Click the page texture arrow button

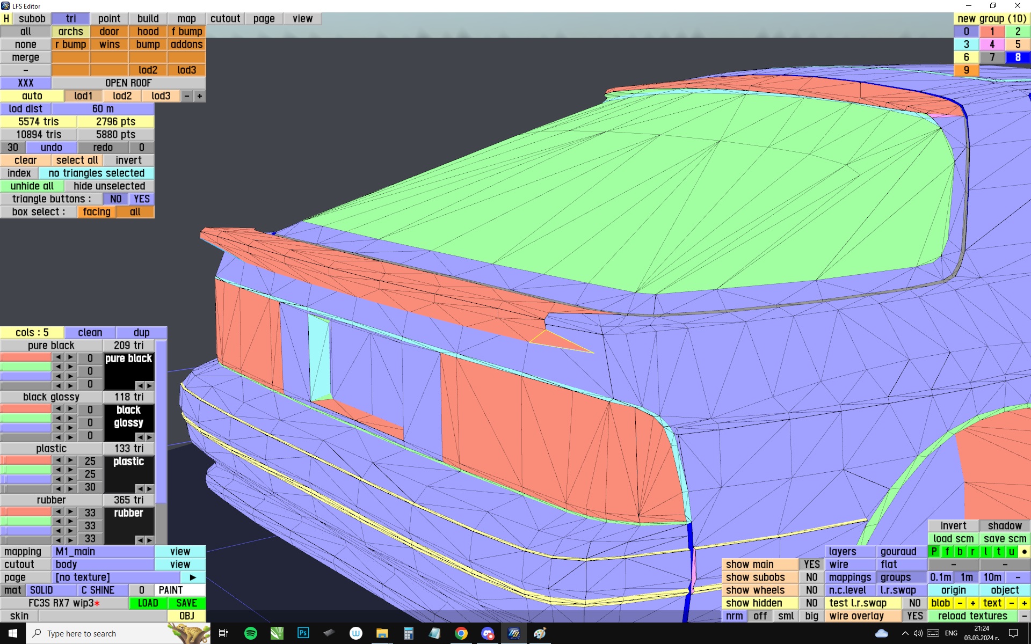pos(193,577)
